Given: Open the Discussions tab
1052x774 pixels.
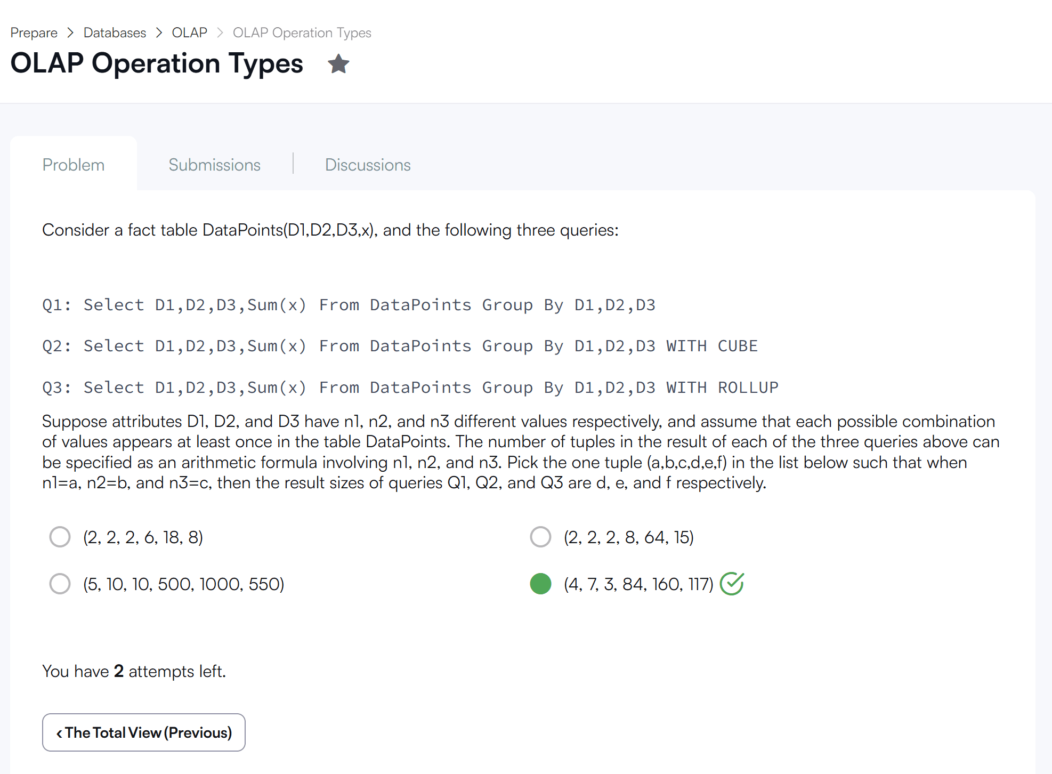Looking at the screenshot, I should click(368, 165).
